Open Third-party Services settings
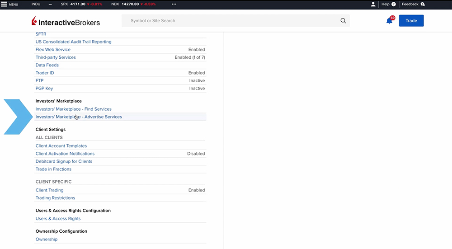 pyautogui.click(x=56, y=57)
